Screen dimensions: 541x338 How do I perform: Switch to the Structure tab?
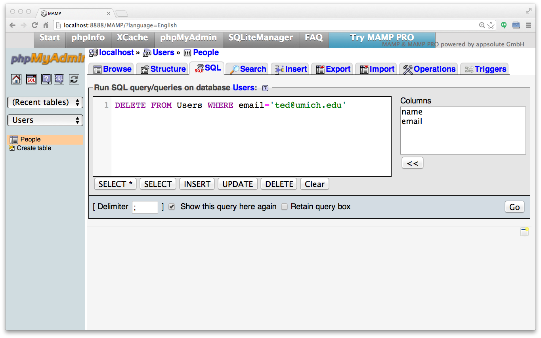tap(163, 69)
